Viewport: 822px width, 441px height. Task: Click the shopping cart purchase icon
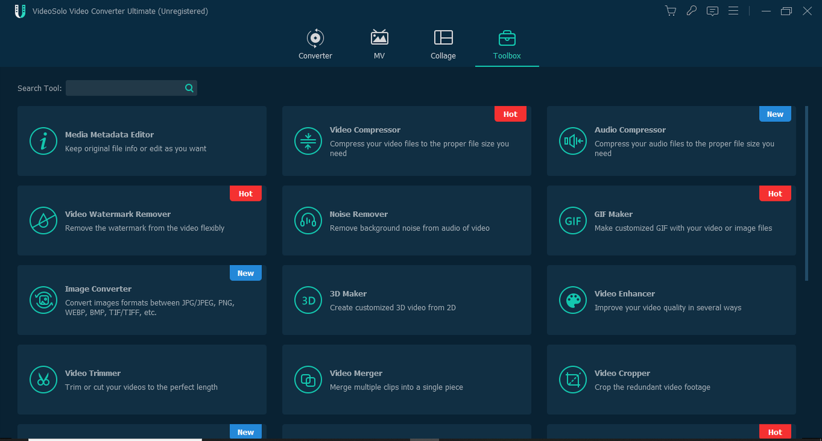click(x=671, y=11)
